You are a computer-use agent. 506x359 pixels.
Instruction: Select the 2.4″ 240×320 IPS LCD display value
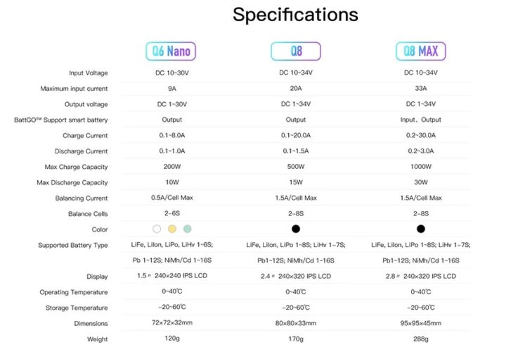click(296, 277)
